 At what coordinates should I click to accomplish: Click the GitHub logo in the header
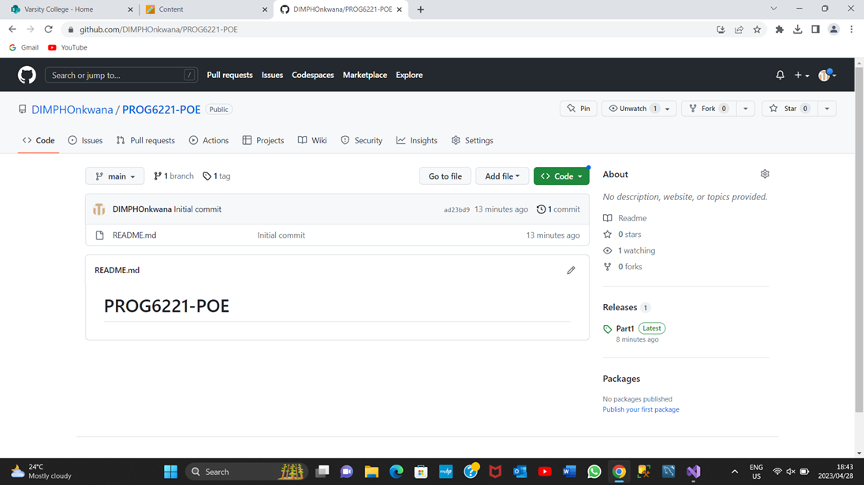(26, 75)
